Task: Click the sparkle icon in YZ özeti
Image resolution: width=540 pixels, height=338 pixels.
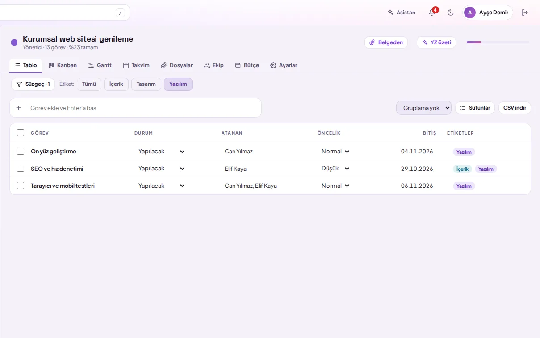Action: tap(425, 42)
